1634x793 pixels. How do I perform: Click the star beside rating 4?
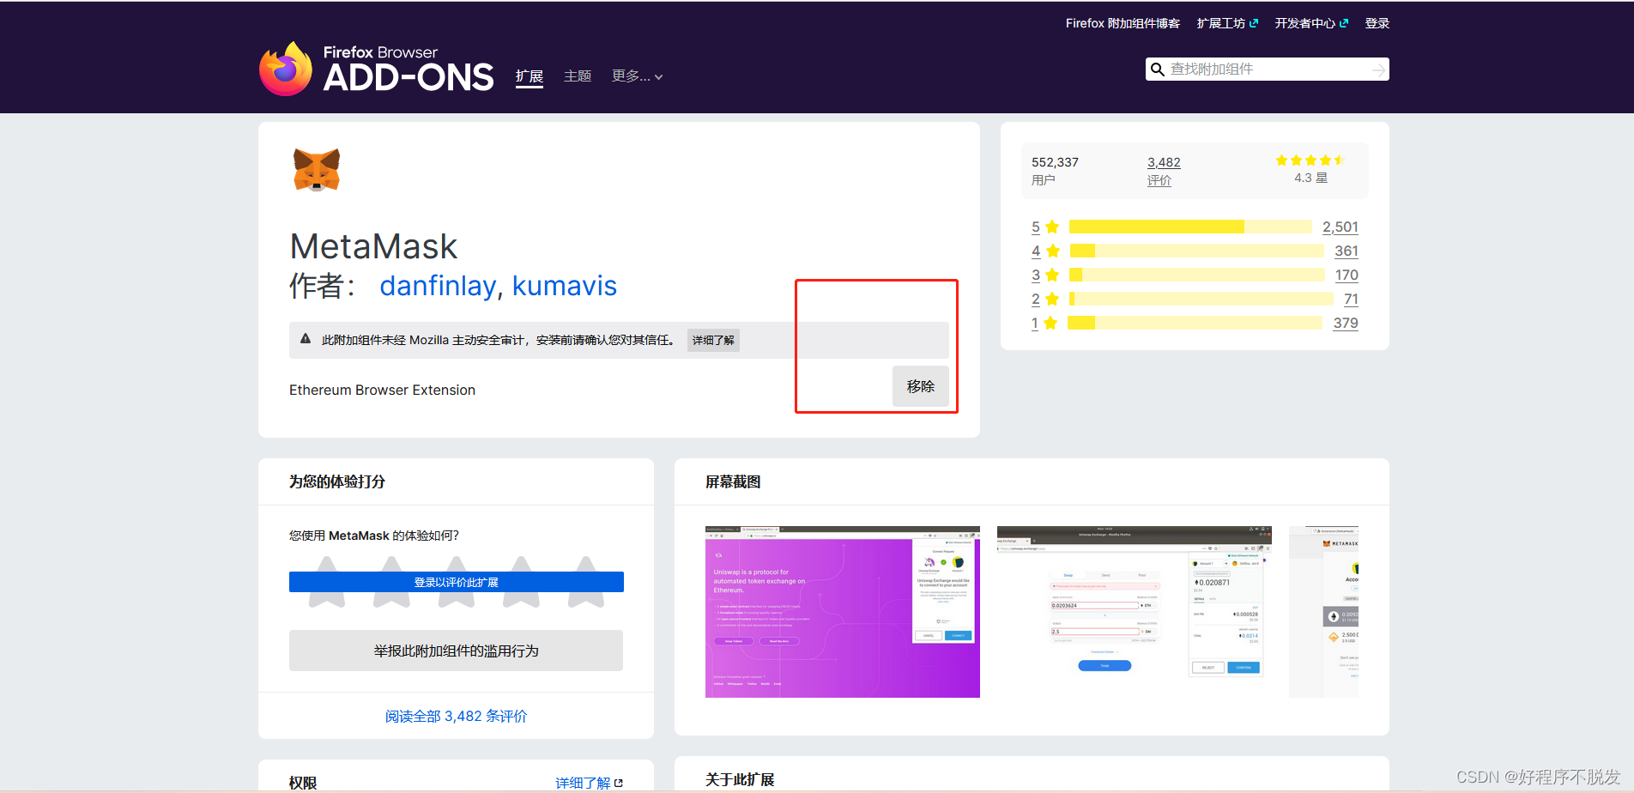pos(1052,251)
